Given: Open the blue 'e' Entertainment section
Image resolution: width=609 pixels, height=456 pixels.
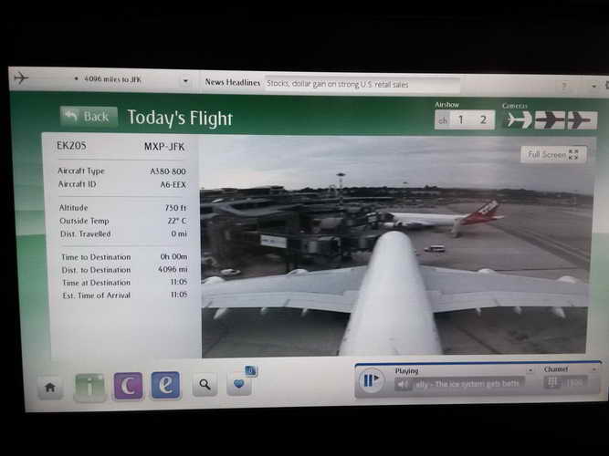Looking at the screenshot, I should (165, 385).
